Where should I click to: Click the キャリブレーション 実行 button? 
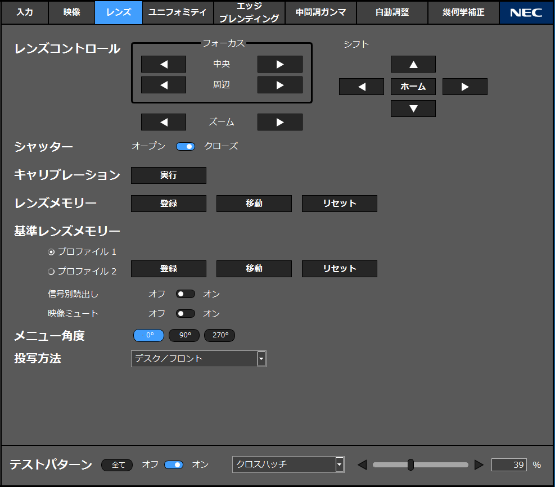[168, 175]
